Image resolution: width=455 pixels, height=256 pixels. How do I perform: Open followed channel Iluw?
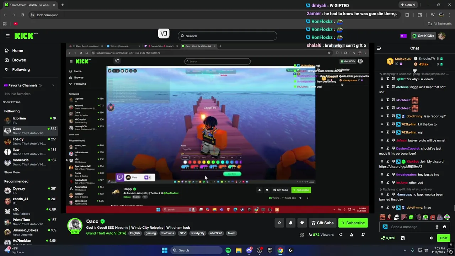point(30,151)
